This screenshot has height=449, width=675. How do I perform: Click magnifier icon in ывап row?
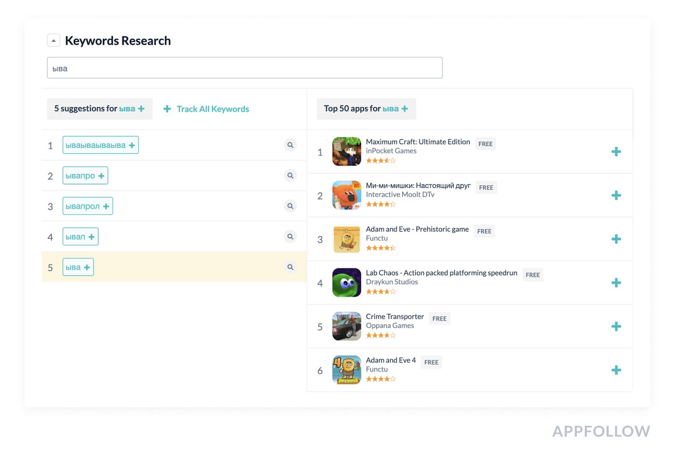290,237
